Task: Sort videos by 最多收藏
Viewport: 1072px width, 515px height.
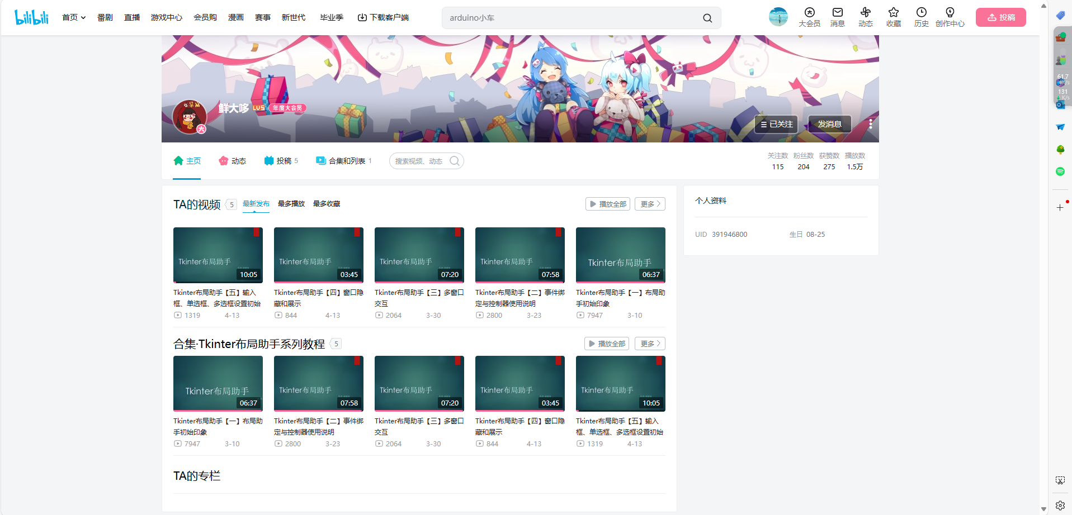Action: 327,204
